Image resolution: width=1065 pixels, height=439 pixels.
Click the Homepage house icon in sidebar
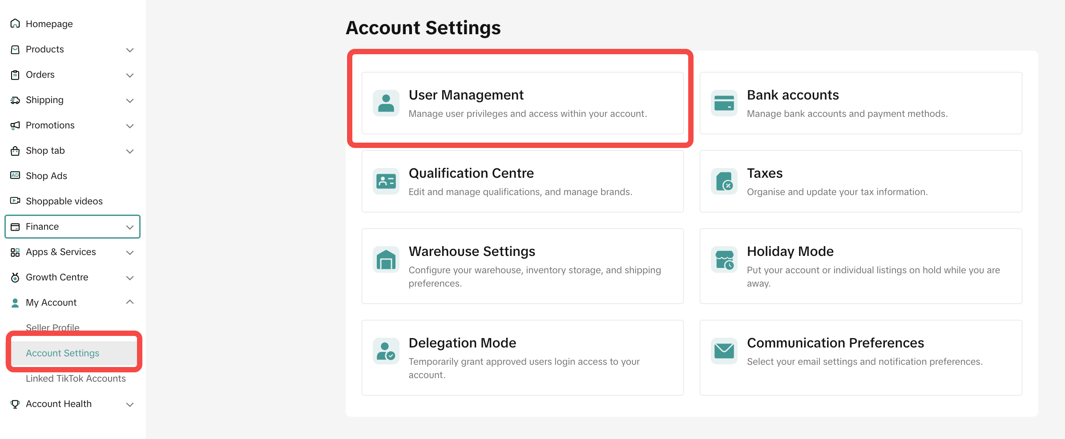(x=15, y=24)
